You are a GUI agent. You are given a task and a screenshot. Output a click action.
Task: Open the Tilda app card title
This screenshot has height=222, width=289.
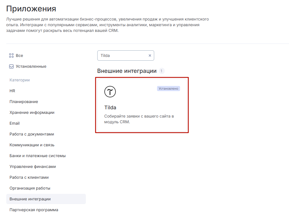[x=110, y=108]
